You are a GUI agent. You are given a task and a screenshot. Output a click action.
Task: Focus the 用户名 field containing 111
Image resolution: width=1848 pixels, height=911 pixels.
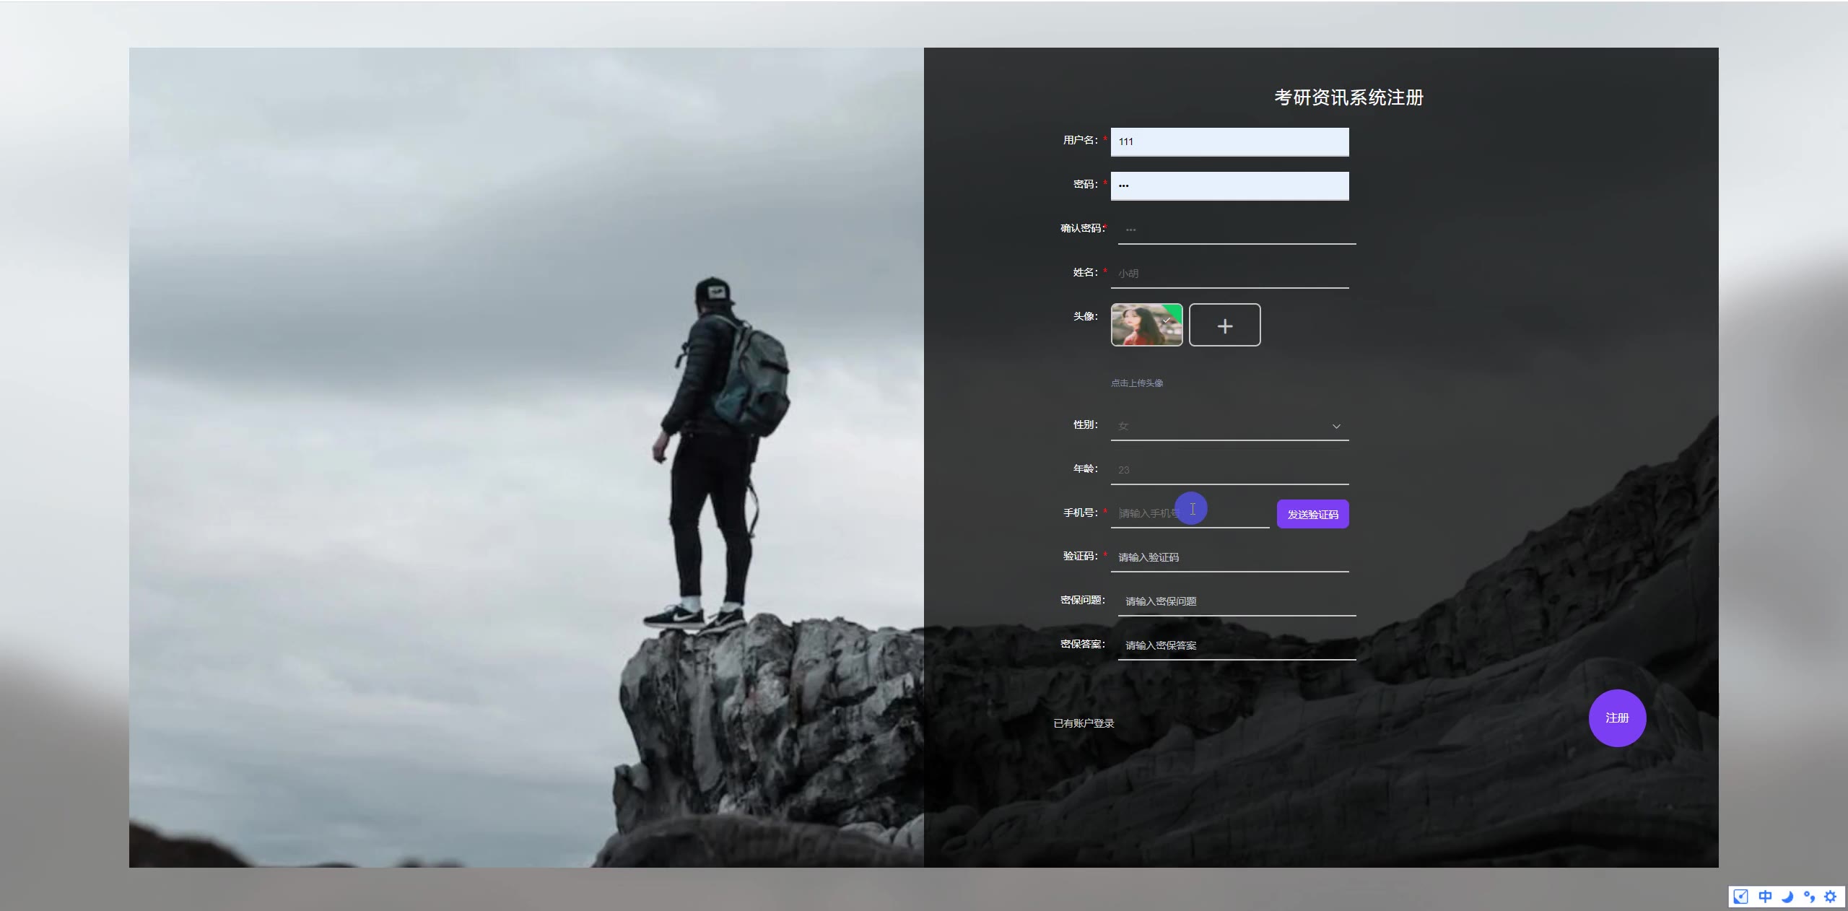(1229, 142)
